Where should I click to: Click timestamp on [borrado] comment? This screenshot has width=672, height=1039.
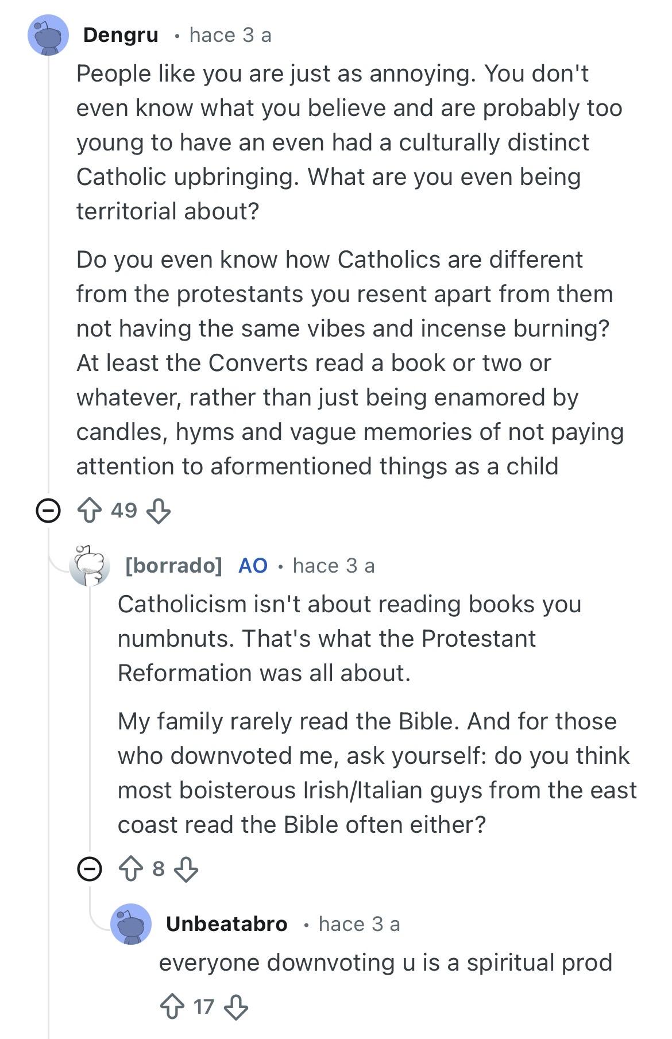point(334,566)
